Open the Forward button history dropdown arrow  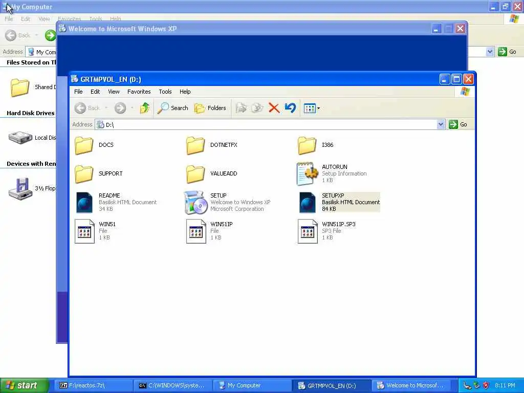(133, 108)
